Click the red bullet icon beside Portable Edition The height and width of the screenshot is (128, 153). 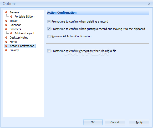11,17
